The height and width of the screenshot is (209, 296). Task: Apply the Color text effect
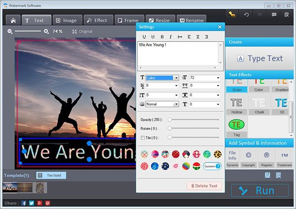click(x=259, y=86)
